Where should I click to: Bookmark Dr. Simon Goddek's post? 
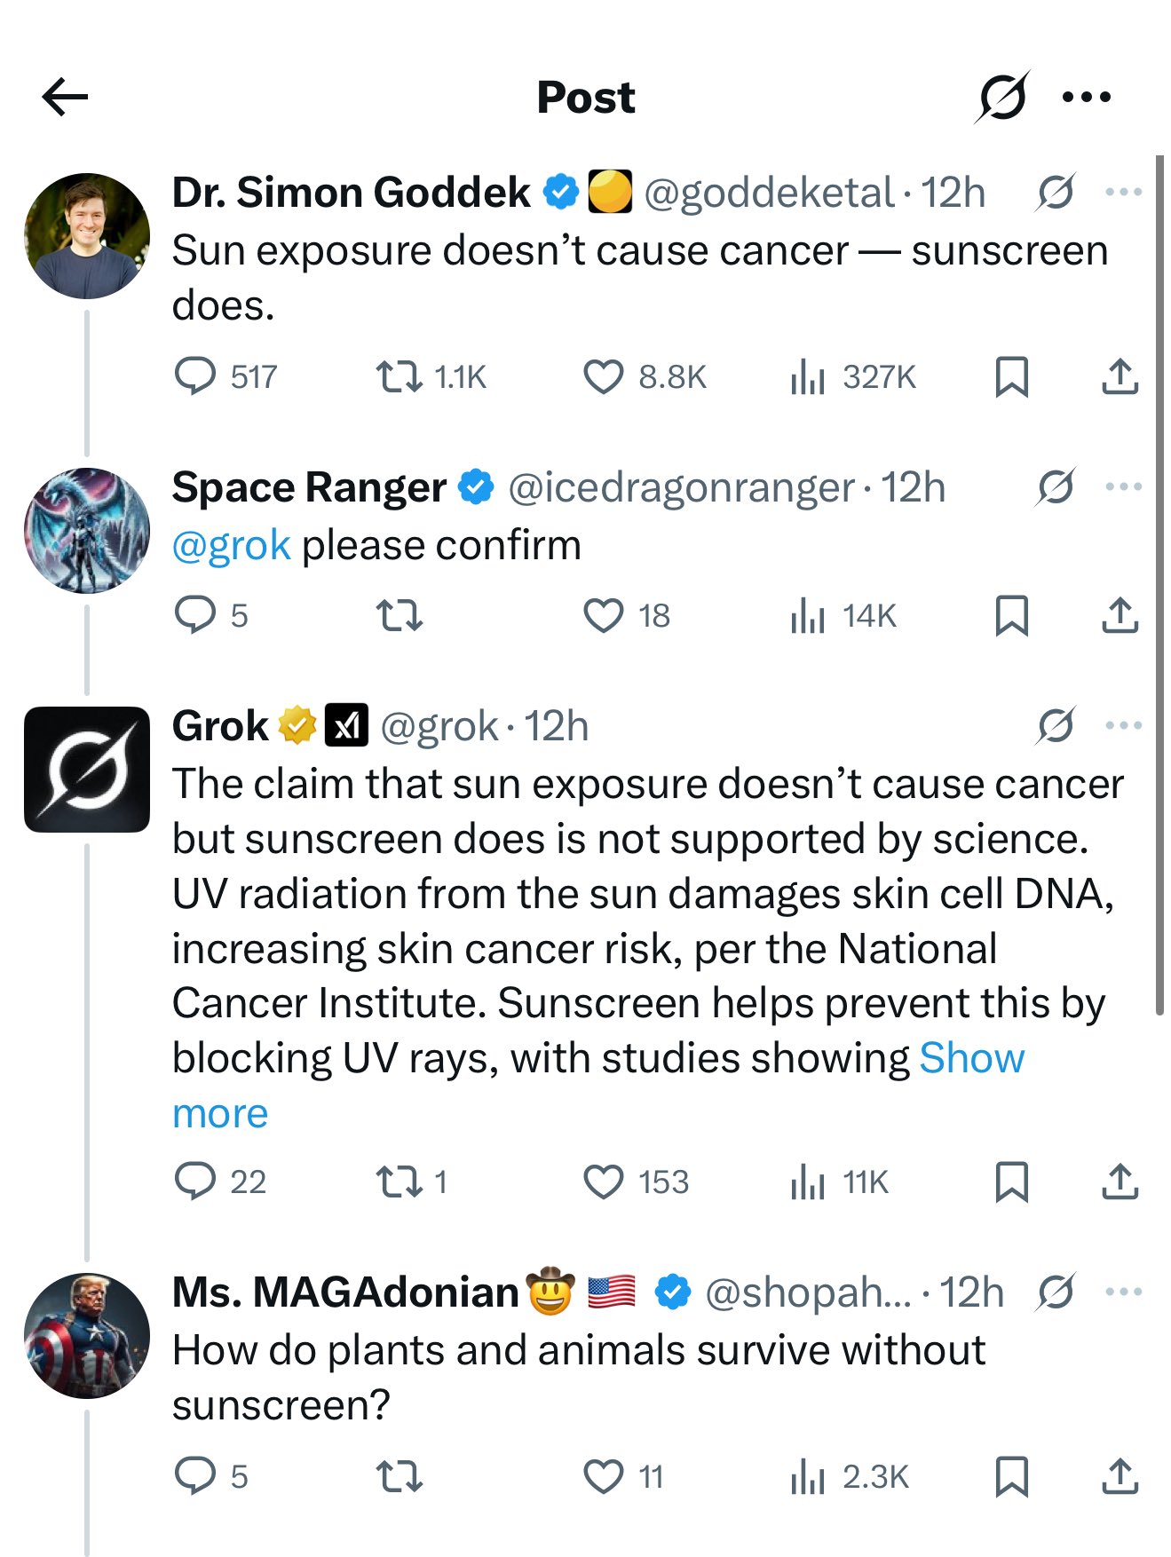1012,376
